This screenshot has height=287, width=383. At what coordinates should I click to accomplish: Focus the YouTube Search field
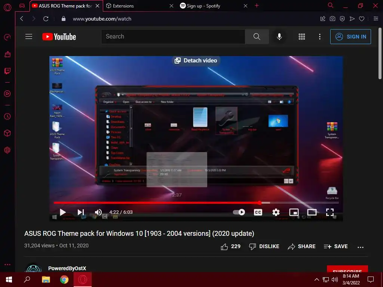(173, 37)
